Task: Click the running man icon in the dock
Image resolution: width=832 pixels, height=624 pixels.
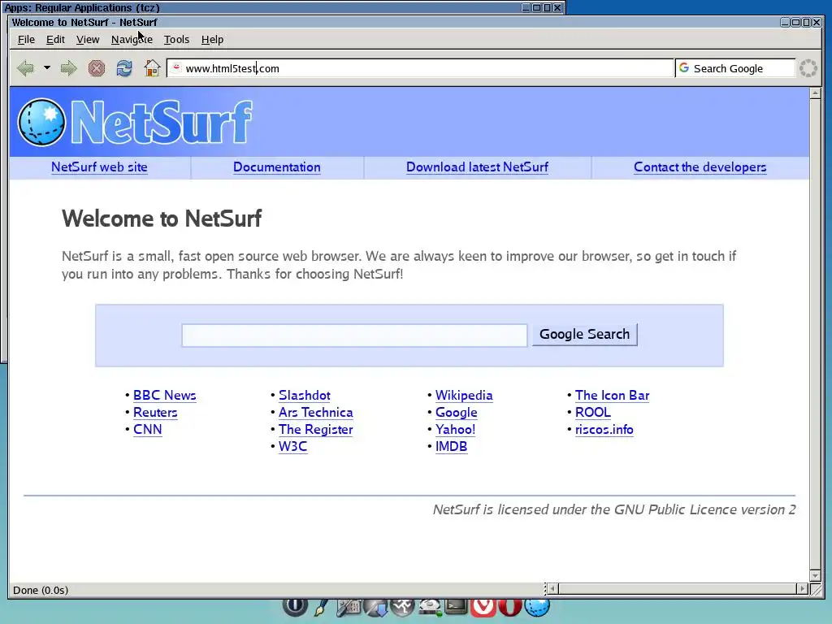Action: tap(403, 607)
